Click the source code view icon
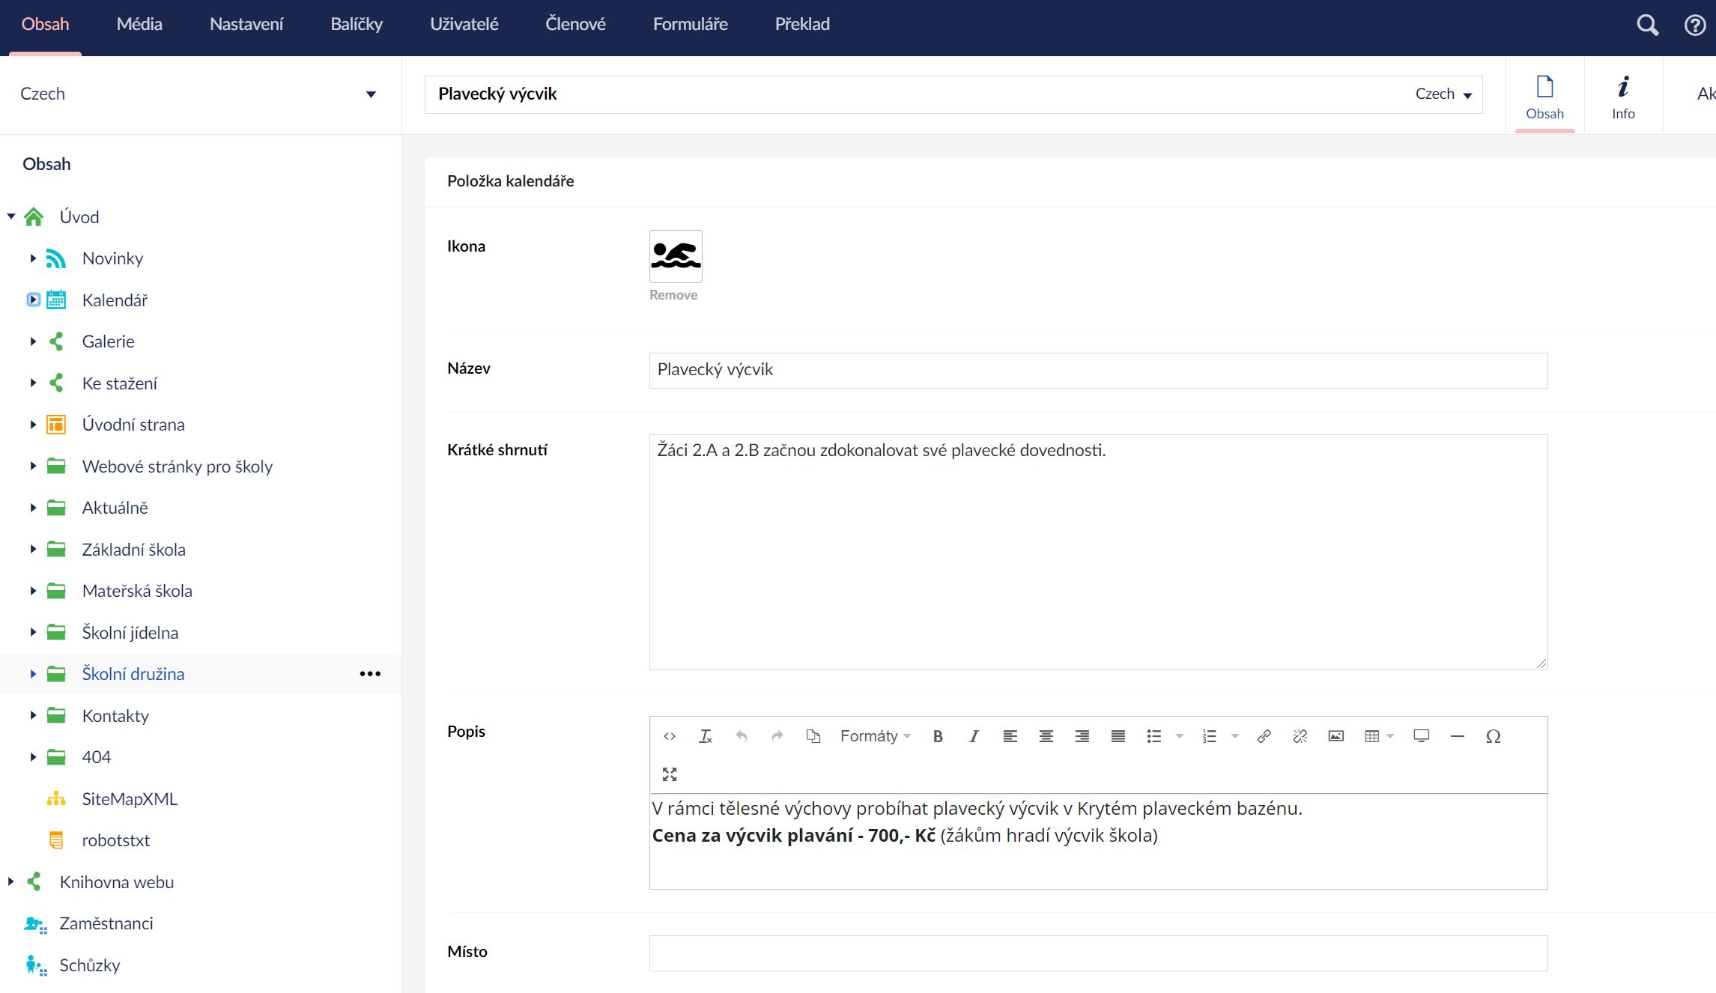Viewport: 1716px width, 993px height. 670,736
